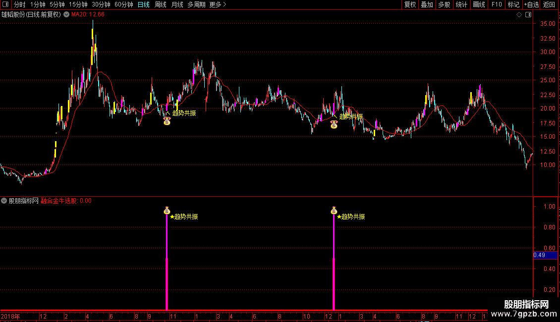The image size is (560, 322).
Task: Select the 1分钟 period
Action: 38,4
